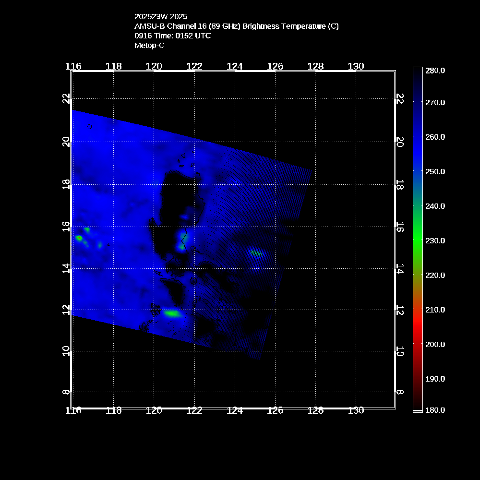480x480 pixels.
Task: Click the Metop-C satellite label
Action: click(x=149, y=45)
